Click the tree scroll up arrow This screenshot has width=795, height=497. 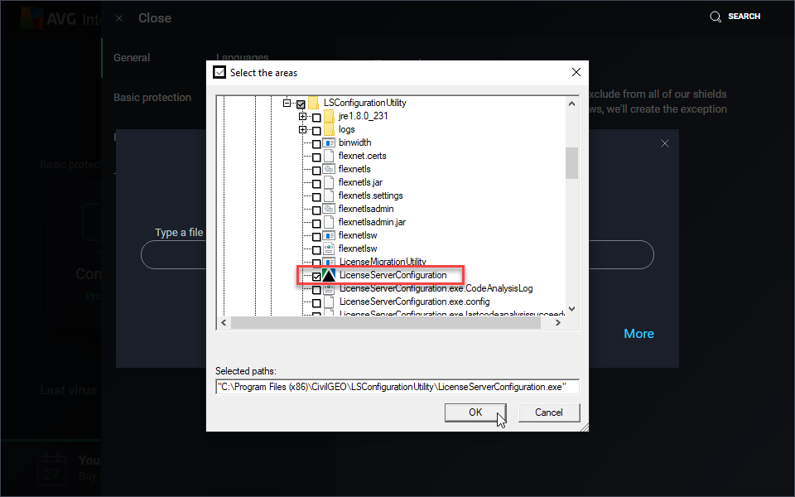[571, 104]
